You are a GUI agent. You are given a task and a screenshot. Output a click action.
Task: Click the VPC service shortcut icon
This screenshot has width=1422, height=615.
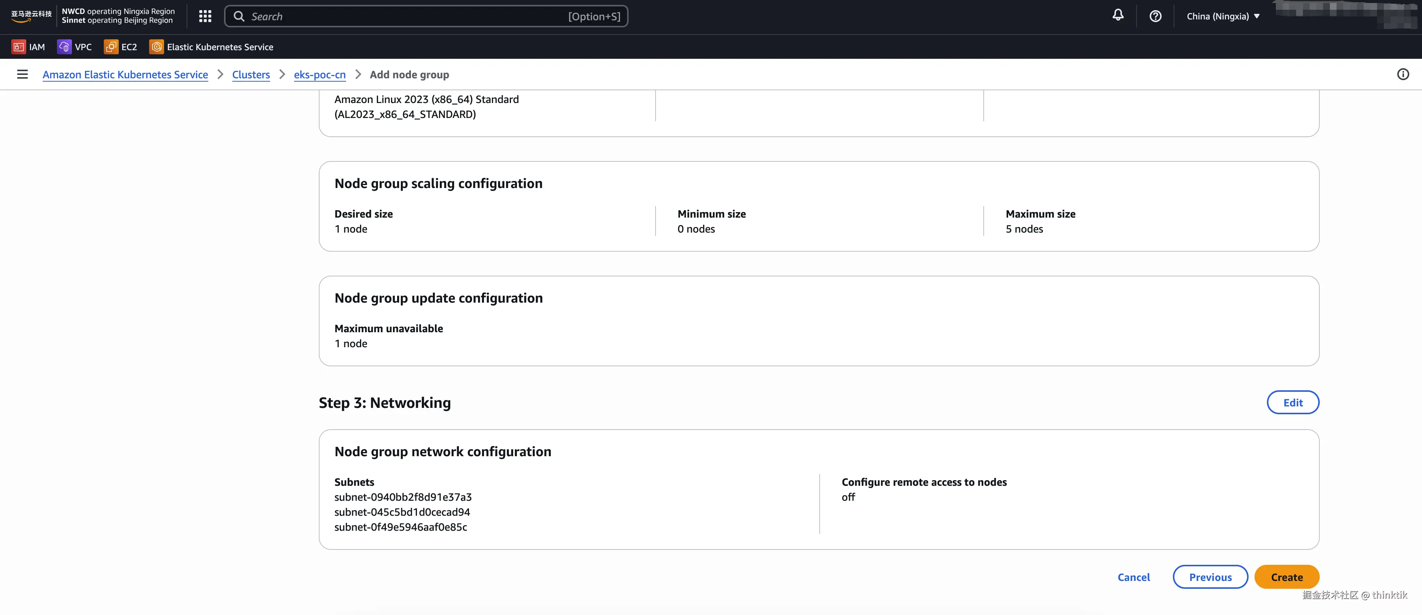tap(64, 47)
